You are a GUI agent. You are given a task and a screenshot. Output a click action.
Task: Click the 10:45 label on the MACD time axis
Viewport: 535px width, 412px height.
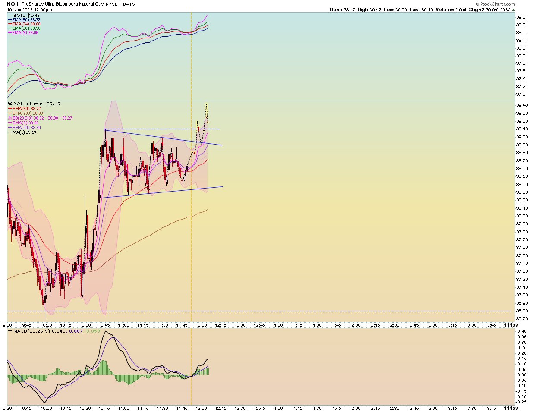pos(104,409)
